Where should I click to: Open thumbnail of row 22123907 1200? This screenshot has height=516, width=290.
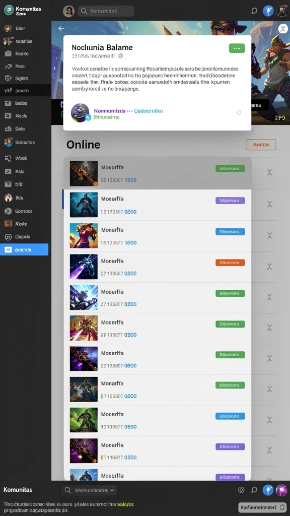[84, 174]
